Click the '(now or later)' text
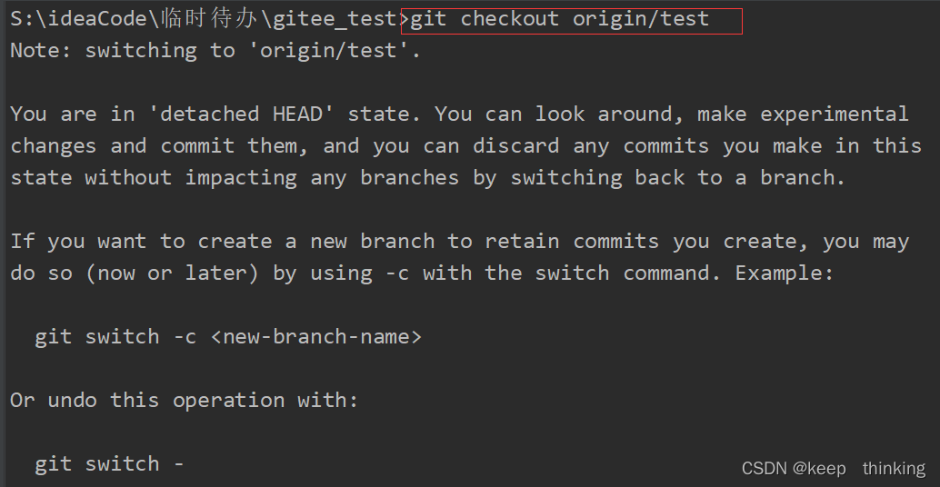The height and width of the screenshot is (487, 940). point(172,273)
